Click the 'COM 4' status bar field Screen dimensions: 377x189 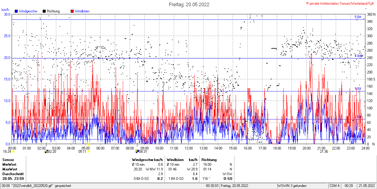pyautogui.click(x=334, y=186)
